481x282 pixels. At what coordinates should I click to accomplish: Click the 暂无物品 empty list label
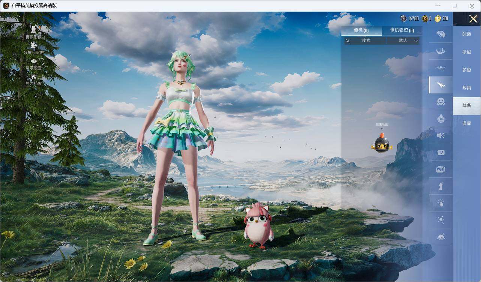(382, 124)
